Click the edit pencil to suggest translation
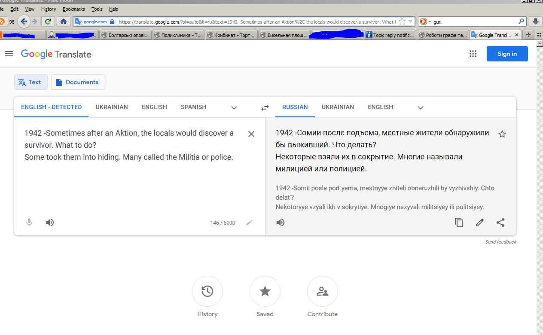 [x=480, y=222]
